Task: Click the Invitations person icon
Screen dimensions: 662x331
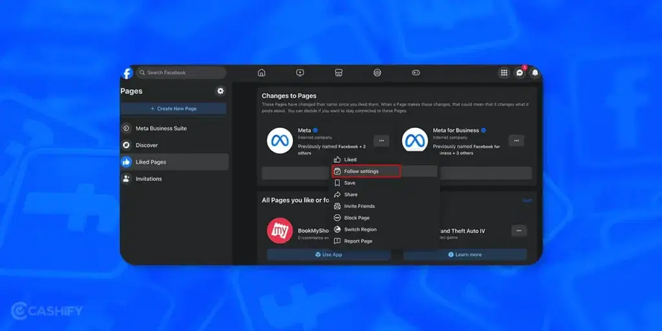Action: pos(126,179)
